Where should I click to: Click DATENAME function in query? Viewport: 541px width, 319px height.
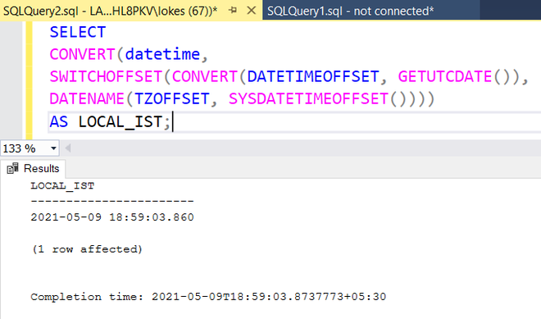(x=87, y=99)
